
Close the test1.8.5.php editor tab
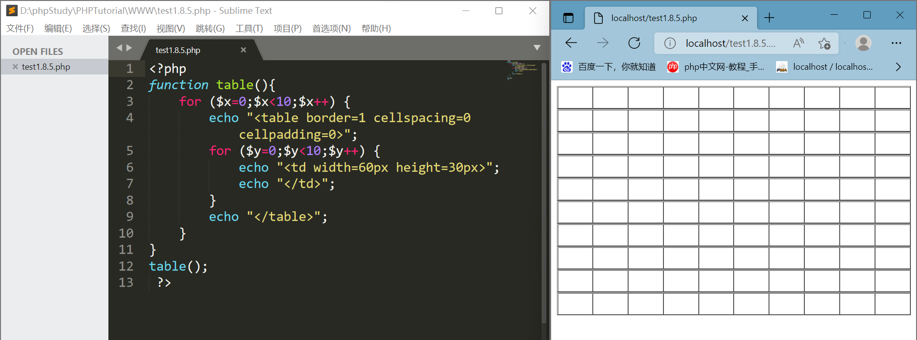click(x=243, y=50)
